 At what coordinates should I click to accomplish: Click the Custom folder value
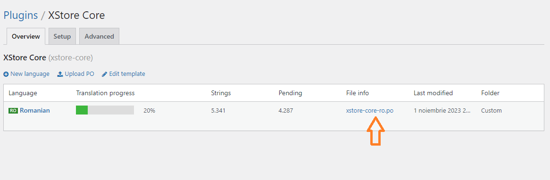click(492, 111)
